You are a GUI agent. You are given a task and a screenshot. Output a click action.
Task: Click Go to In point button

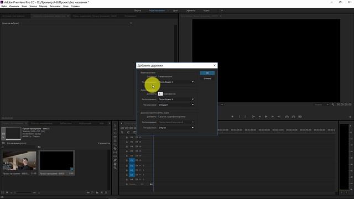click(253, 117)
